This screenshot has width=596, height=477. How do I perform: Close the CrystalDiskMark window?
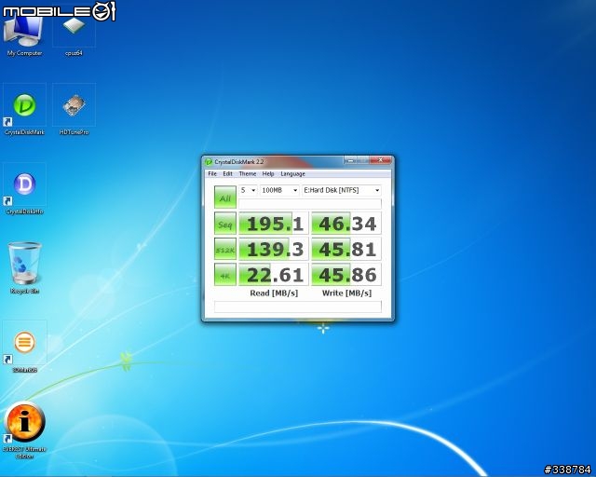[x=380, y=160]
